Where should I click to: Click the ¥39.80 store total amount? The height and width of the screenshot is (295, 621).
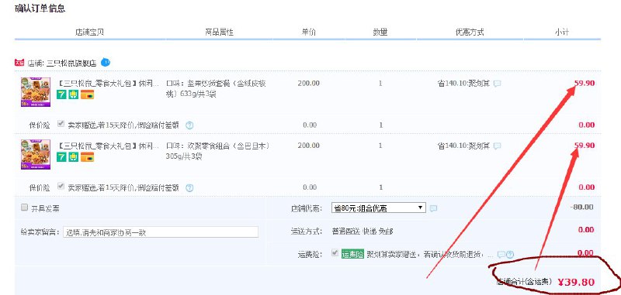point(576,282)
